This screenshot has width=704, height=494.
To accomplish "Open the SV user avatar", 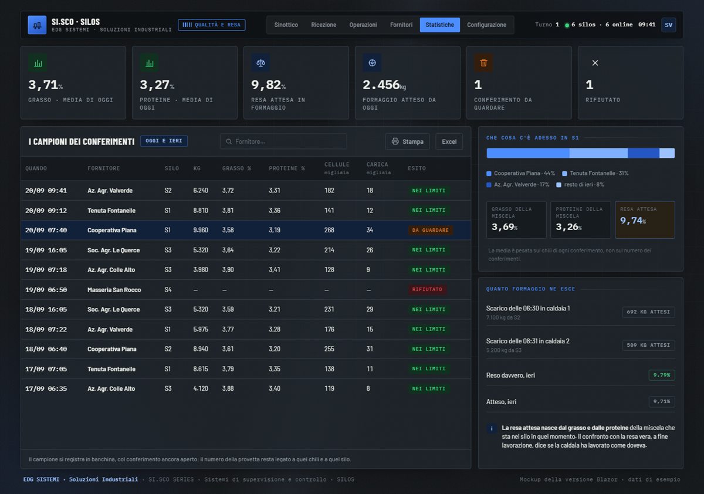I will 668,25.
